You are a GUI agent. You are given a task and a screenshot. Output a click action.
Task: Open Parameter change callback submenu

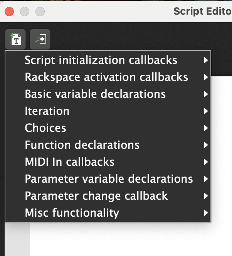pos(96,196)
